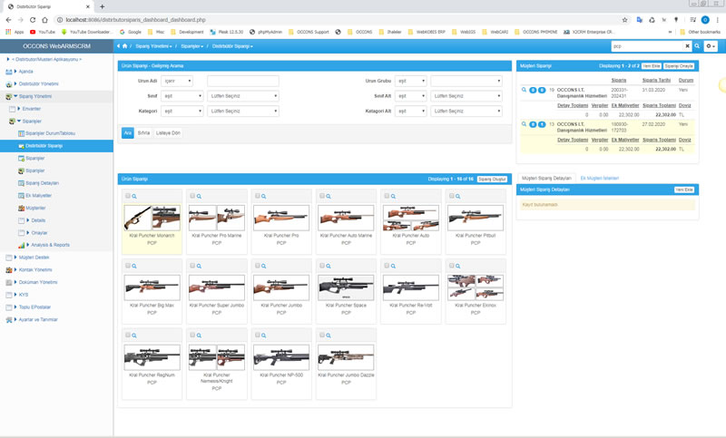Tick checkbox for Kral Puncher Pitbull

pos(451,196)
